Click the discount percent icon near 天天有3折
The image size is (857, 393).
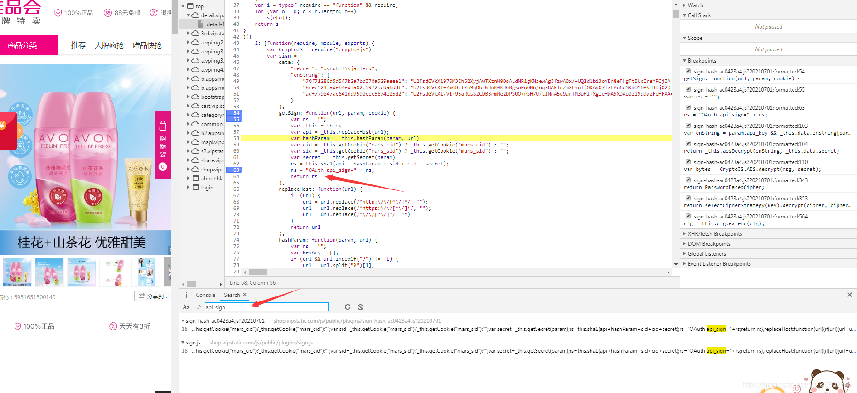tap(113, 326)
